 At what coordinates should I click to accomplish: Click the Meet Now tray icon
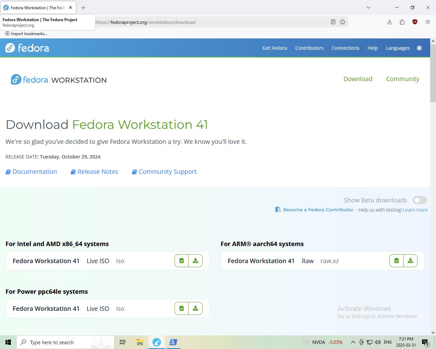pyautogui.click(x=361, y=342)
